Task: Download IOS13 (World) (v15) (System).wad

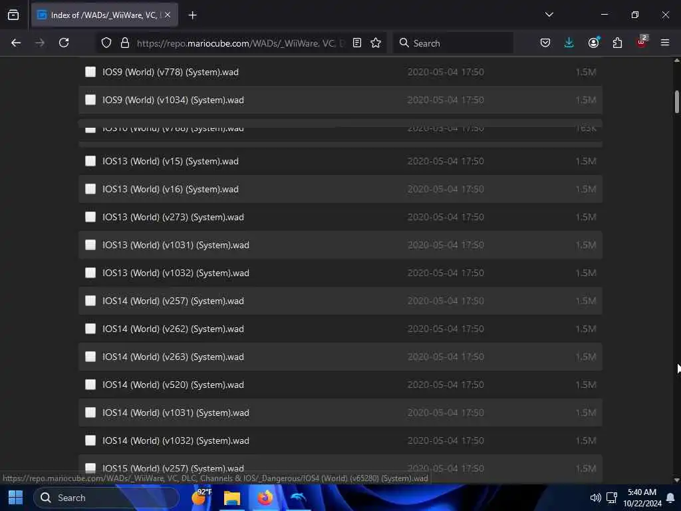Action: [170, 161]
